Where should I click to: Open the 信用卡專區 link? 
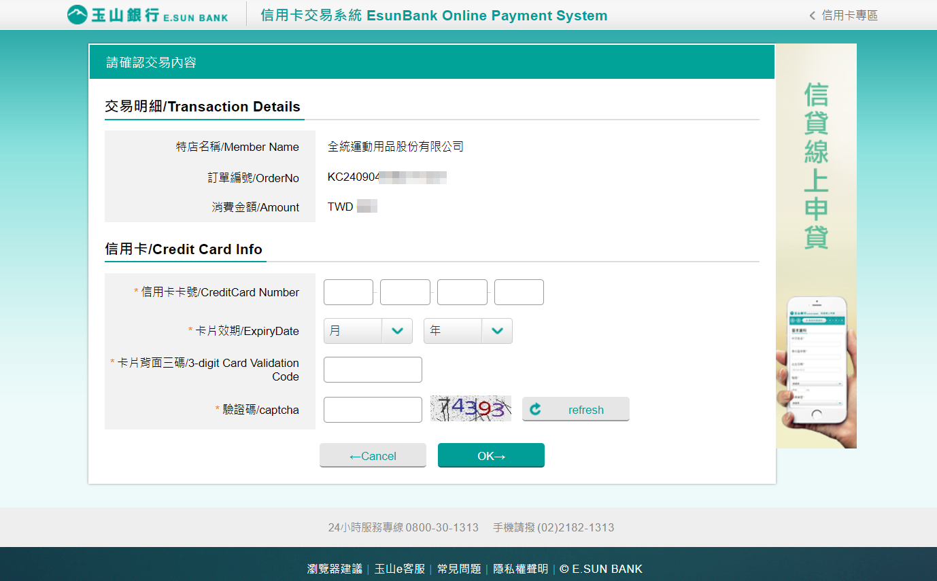point(849,16)
